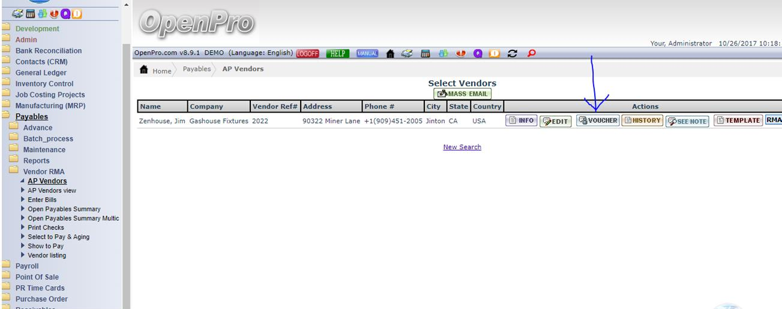Open the calculator icon in top toolbar
782x309 pixels.
(425, 53)
